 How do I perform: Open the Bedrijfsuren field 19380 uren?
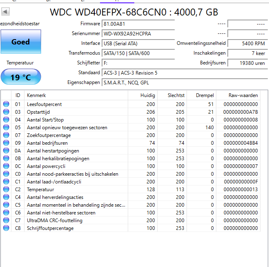pos(247,63)
